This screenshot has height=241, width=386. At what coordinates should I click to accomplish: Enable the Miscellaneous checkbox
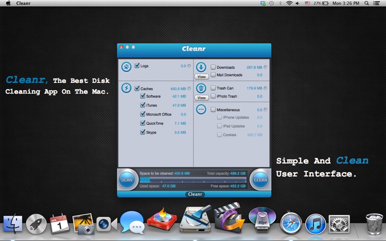click(x=213, y=109)
